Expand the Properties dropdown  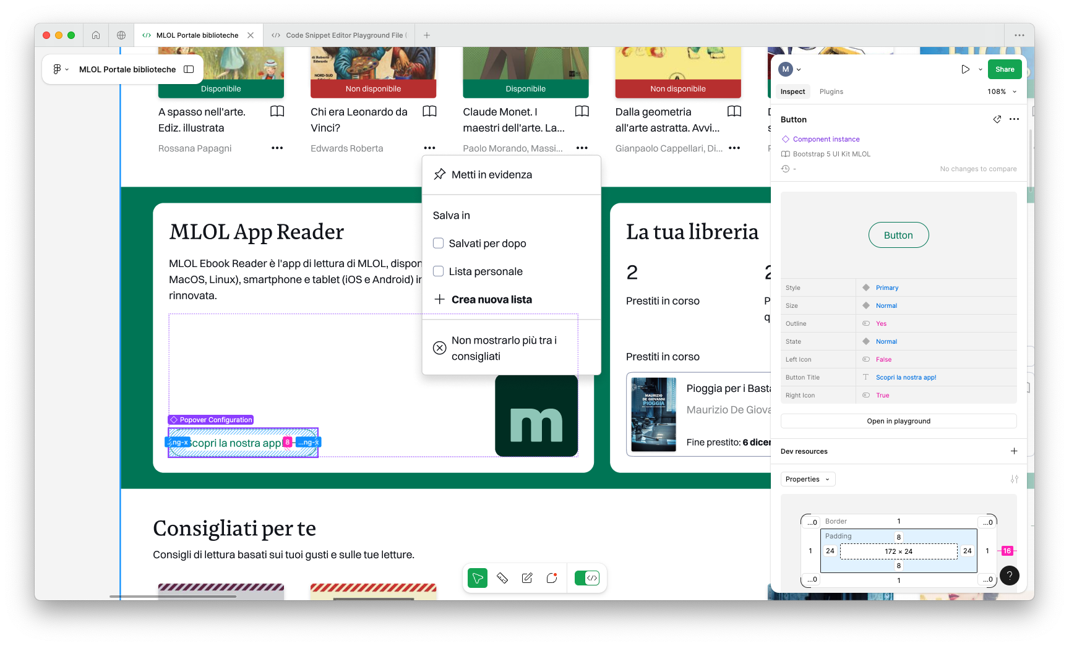click(x=807, y=479)
